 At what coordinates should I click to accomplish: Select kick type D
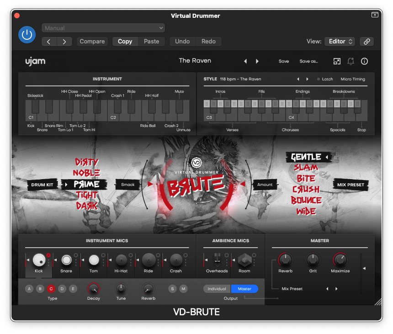coord(62,289)
